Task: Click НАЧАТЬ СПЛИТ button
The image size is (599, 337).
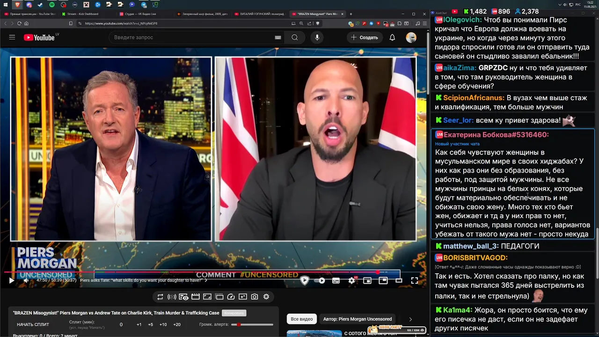Action: tap(33, 324)
